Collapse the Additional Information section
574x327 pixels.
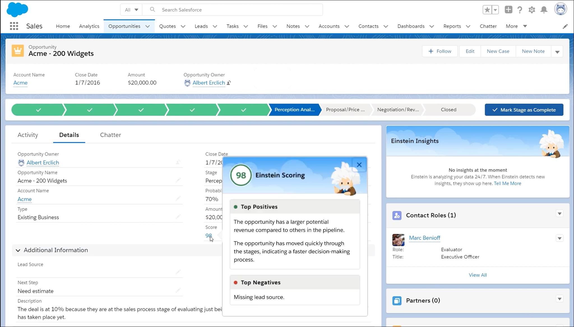pyautogui.click(x=18, y=250)
